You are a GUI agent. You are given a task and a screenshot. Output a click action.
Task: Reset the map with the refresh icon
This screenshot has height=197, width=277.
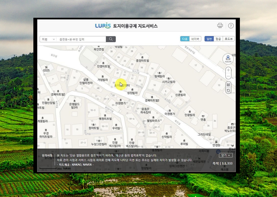coord(228,91)
